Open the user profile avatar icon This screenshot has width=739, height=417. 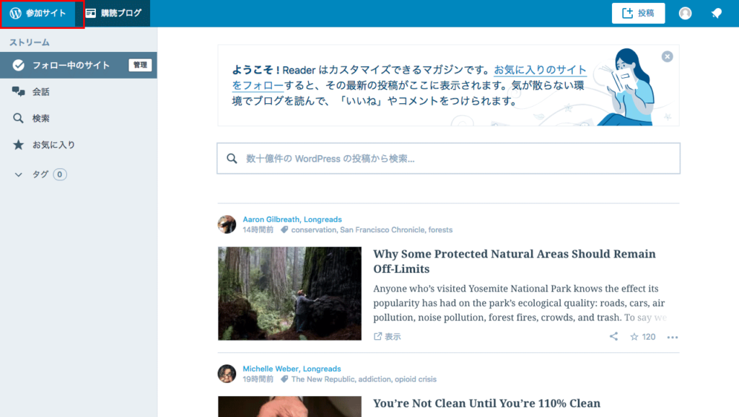tap(686, 13)
